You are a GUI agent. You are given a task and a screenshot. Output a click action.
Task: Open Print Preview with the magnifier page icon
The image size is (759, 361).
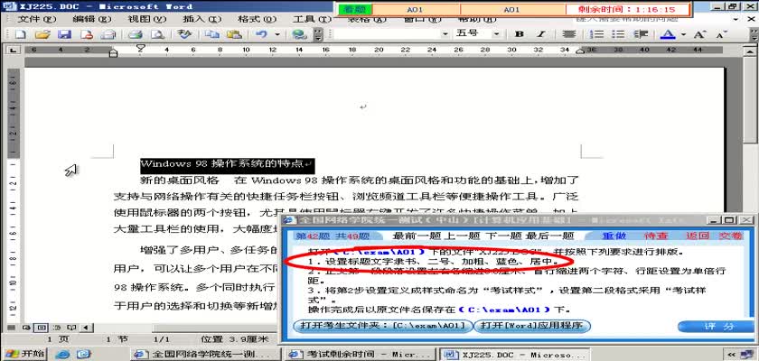point(157,34)
